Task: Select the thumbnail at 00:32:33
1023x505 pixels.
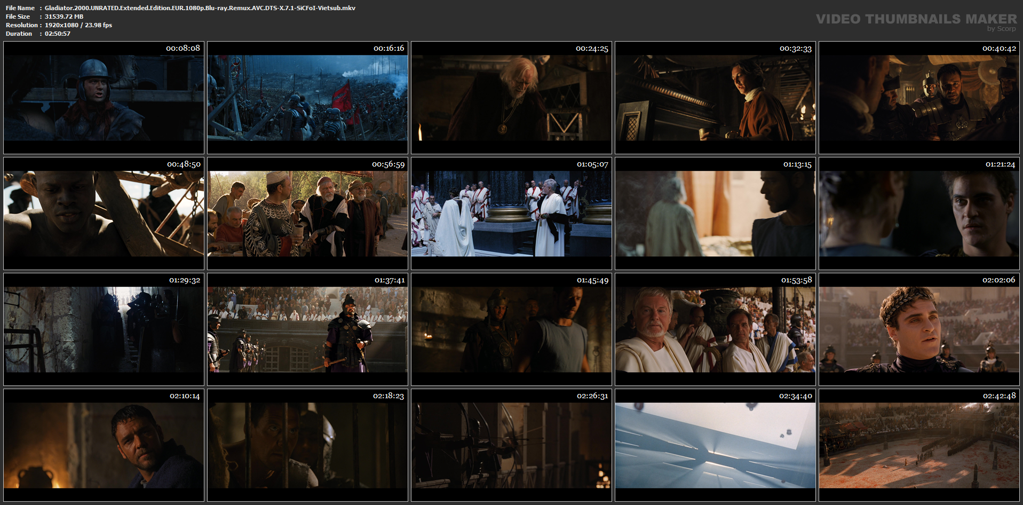Action: pos(715,98)
